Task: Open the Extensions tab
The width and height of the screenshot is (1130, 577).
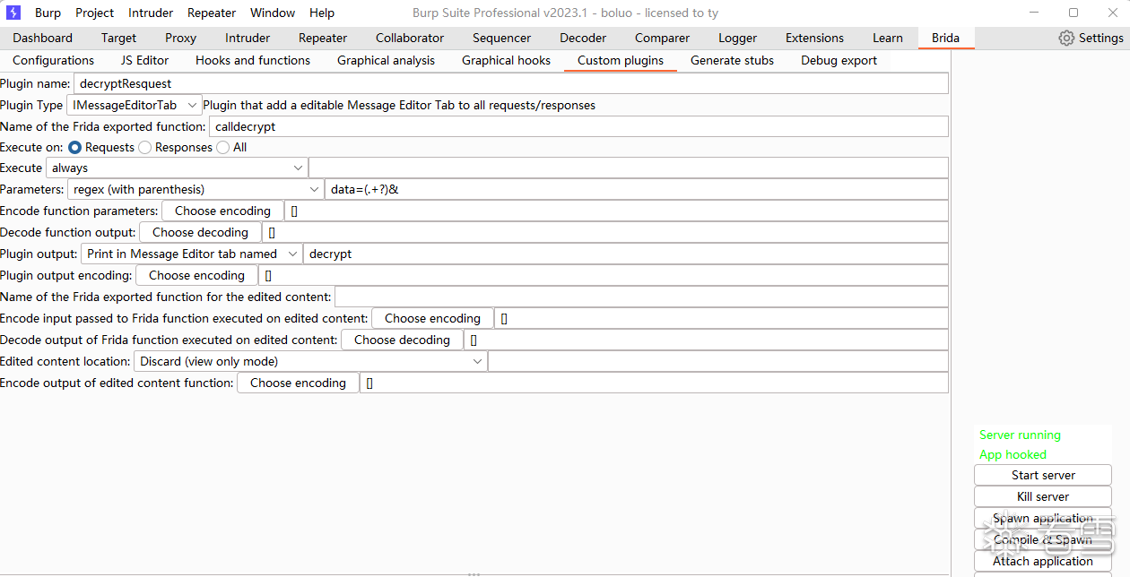Action: coord(814,38)
